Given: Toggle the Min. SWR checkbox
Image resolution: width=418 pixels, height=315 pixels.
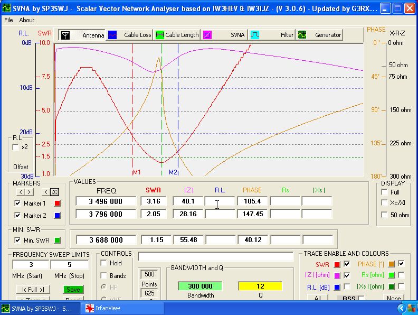Looking at the screenshot, I should click(x=17, y=240).
